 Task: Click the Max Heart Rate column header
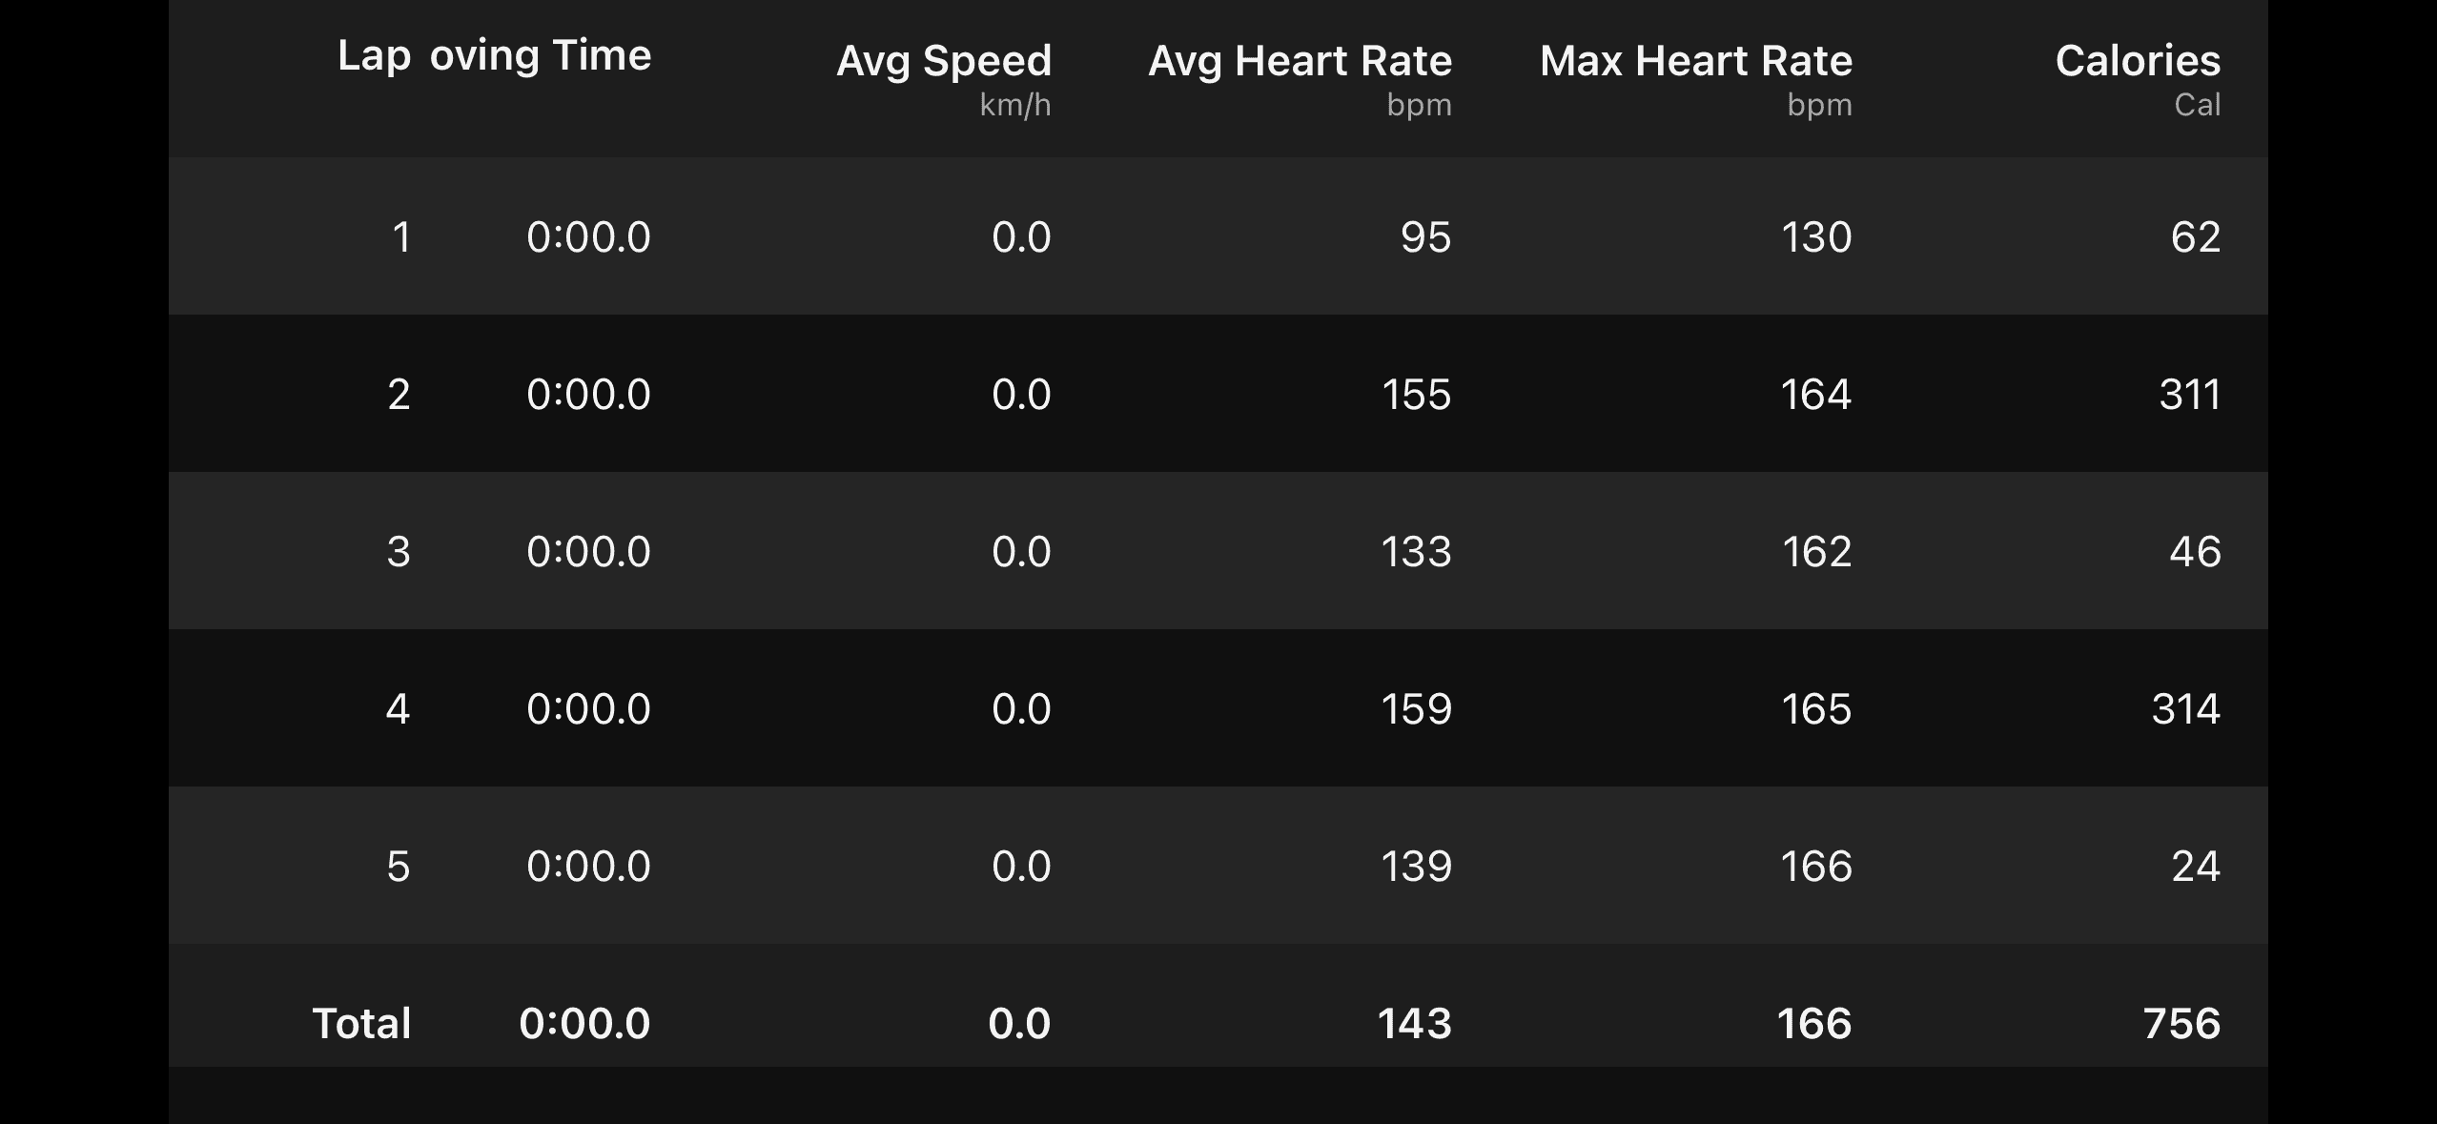click(x=1695, y=62)
